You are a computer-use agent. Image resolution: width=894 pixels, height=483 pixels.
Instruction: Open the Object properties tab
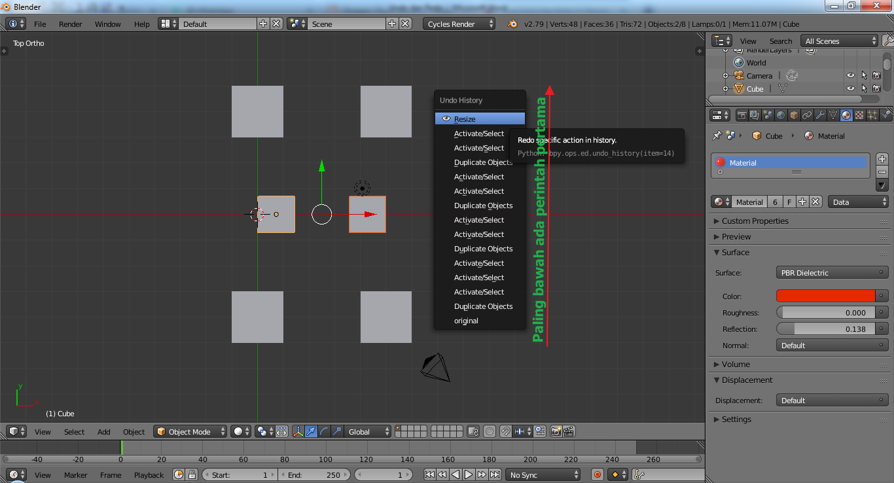coord(793,115)
